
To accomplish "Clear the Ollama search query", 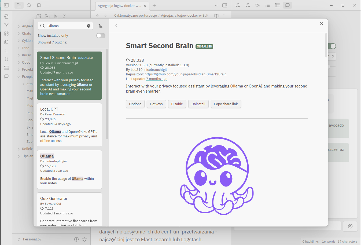I will pyautogui.click(x=89, y=26).
